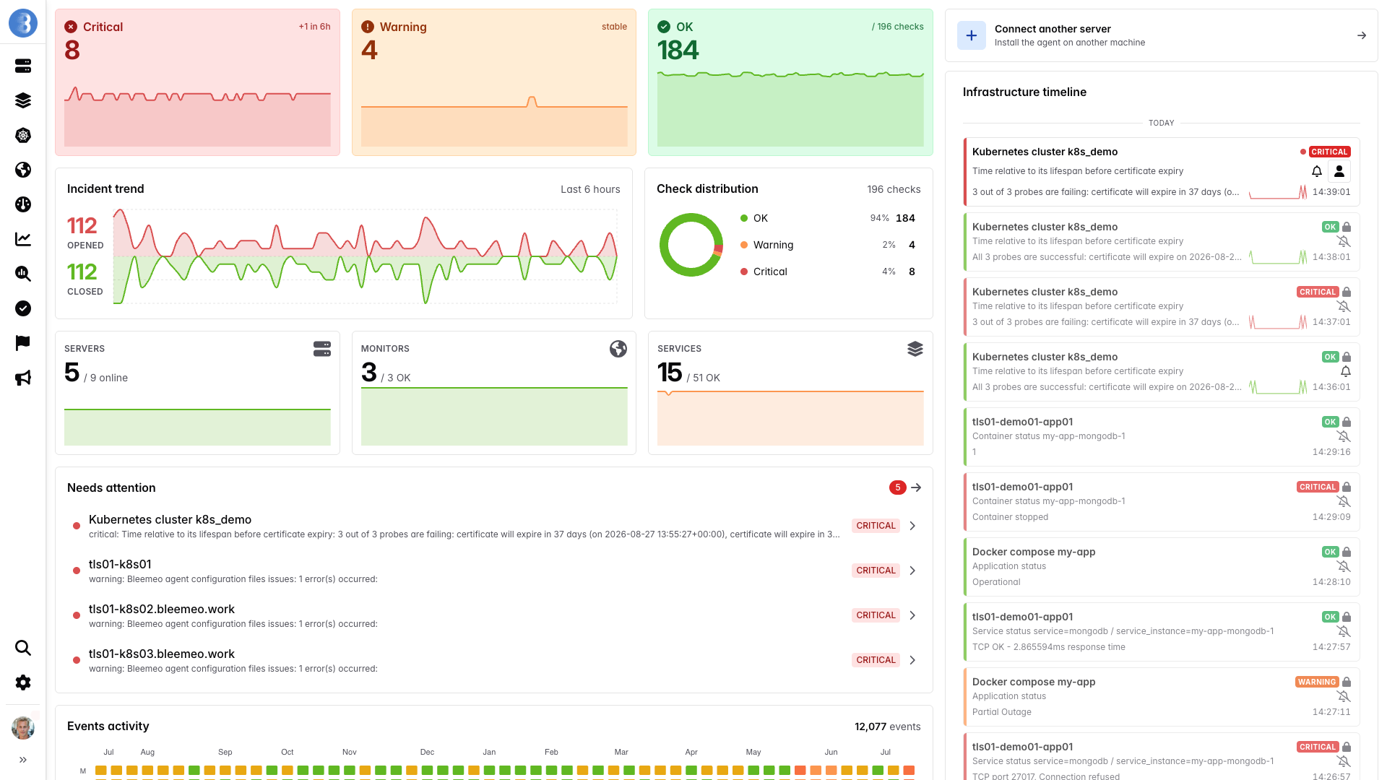Viewport: 1387px width, 780px height.
Task: Open the line chart metrics icon in the sidebar
Action: [x=23, y=239]
